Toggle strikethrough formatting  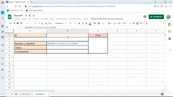pos(86,23)
